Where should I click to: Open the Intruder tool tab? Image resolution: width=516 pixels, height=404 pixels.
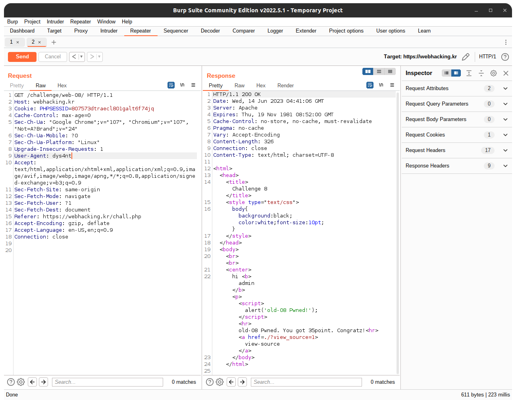(x=109, y=31)
